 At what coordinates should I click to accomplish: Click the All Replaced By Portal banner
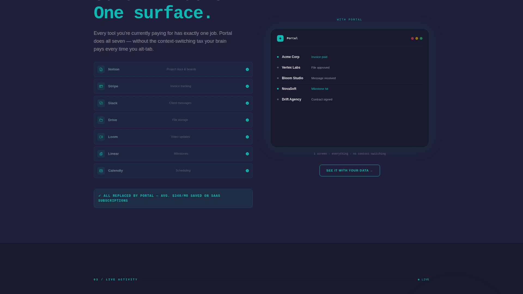pyautogui.click(x=173, y=198)
